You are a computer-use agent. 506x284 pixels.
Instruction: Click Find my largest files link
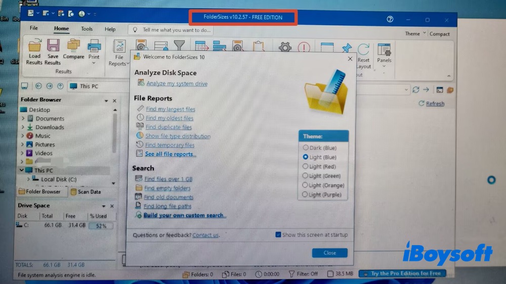[171, 109]
